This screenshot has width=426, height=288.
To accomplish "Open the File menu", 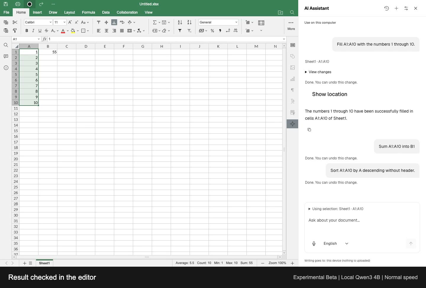I will 6,12.
